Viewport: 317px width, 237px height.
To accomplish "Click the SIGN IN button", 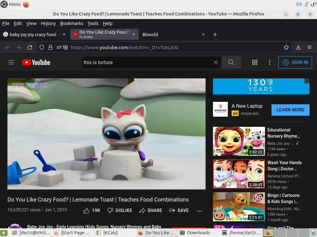I will pos(295,62).
